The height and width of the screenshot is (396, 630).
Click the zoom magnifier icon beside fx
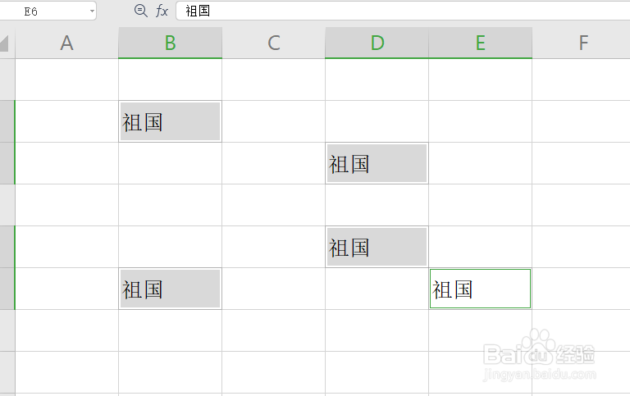pyautogui.click(x=140, y=11)
